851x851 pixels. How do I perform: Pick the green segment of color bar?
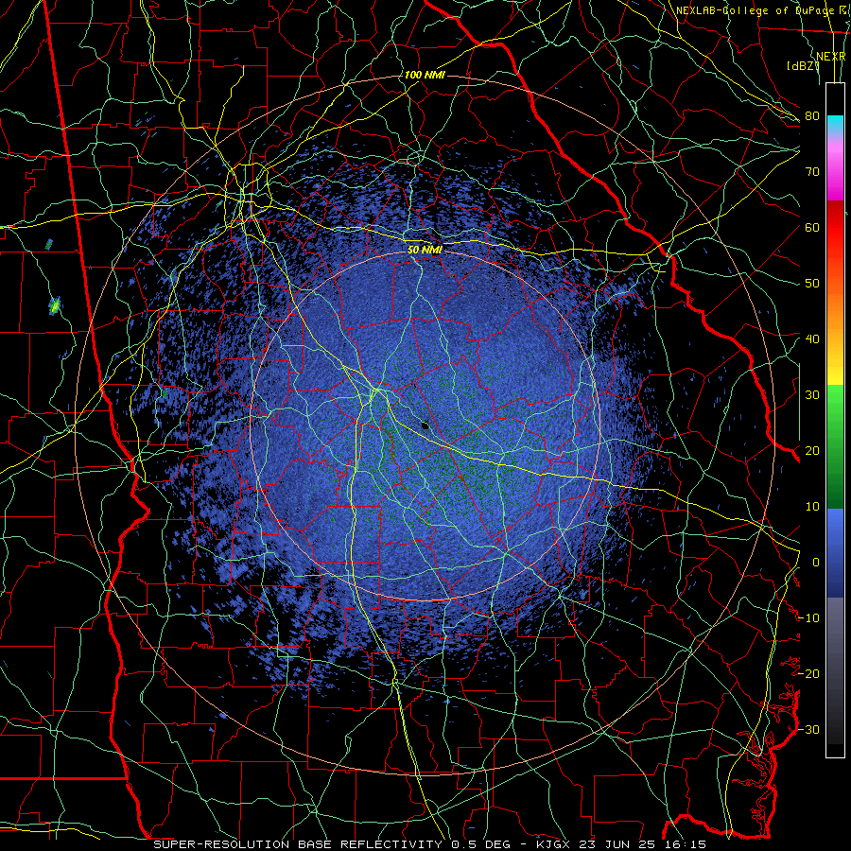coord(835,446)
